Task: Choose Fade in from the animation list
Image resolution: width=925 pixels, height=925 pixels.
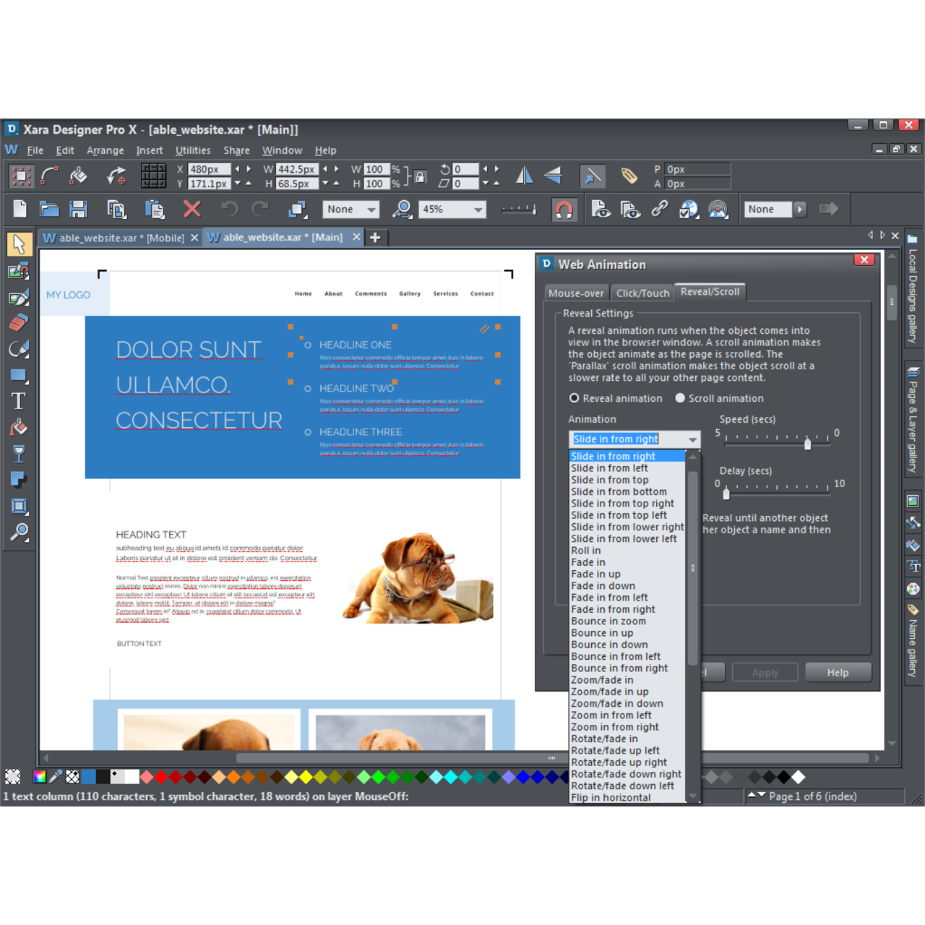Action: [x=588, y=562]
